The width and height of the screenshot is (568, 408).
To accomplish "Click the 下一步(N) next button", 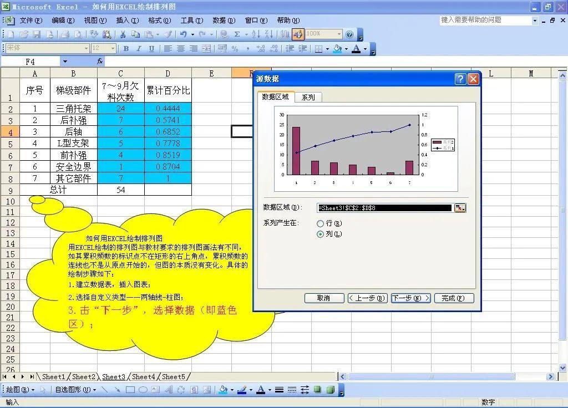I will (411, 298).
